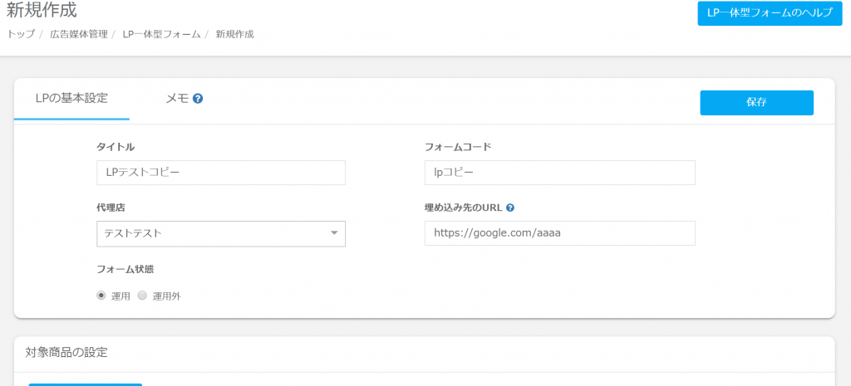Viewport: 851px width, 386px height.
Task: Go to トップ in the breadcrumb
Action: (x=21, y=34)
